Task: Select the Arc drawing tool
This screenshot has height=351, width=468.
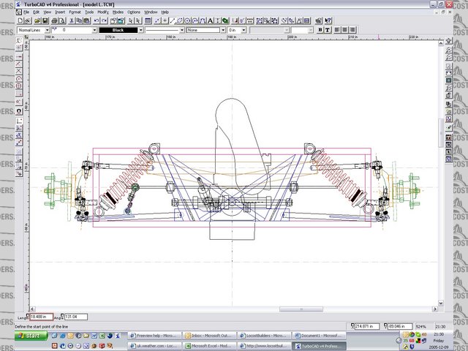Action: tap(195, 20)
